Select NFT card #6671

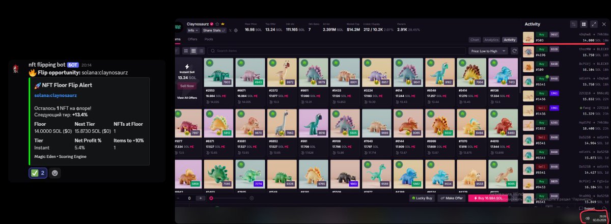pyautogui.click(x=250, y=81)
